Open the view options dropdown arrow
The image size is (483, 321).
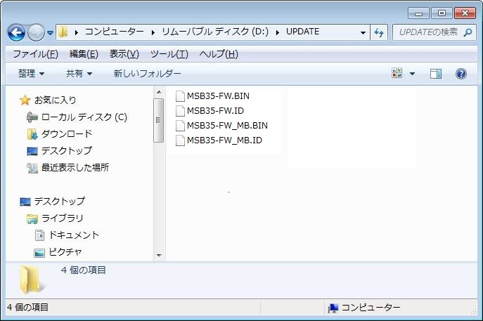coord(412,74)
